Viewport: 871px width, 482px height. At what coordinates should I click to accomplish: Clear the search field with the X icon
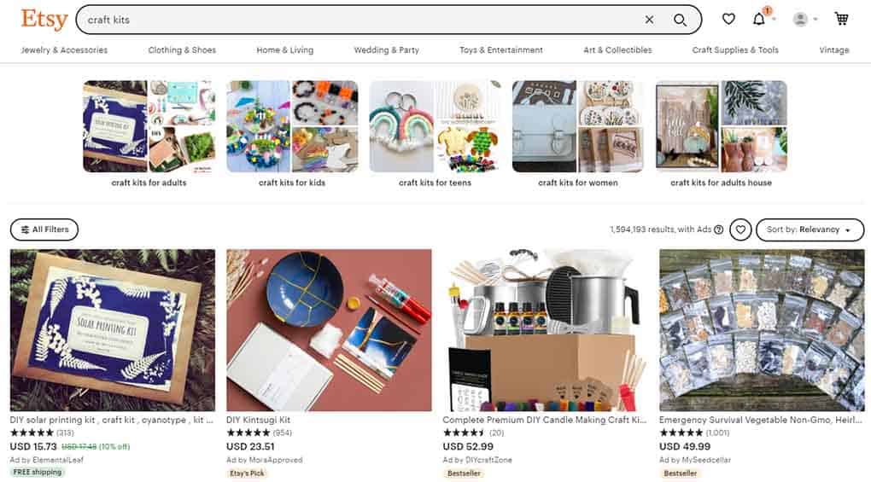[x=649, y=20]
